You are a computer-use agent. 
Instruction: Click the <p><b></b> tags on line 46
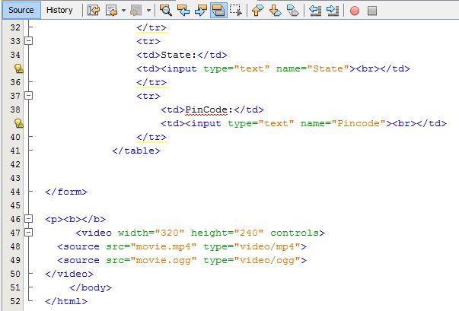pos(75,219)
